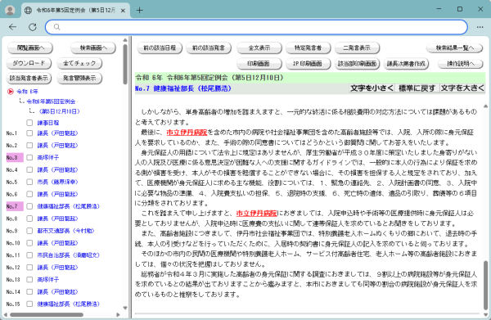Tick the checkbox for No.3 高塚伴子
This screenshot has height=320, width=491.
point(29,157)
